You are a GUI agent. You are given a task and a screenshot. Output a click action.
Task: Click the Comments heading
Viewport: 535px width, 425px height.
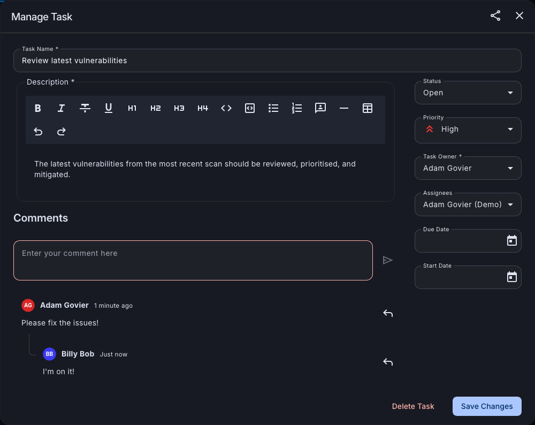(41, 218)
